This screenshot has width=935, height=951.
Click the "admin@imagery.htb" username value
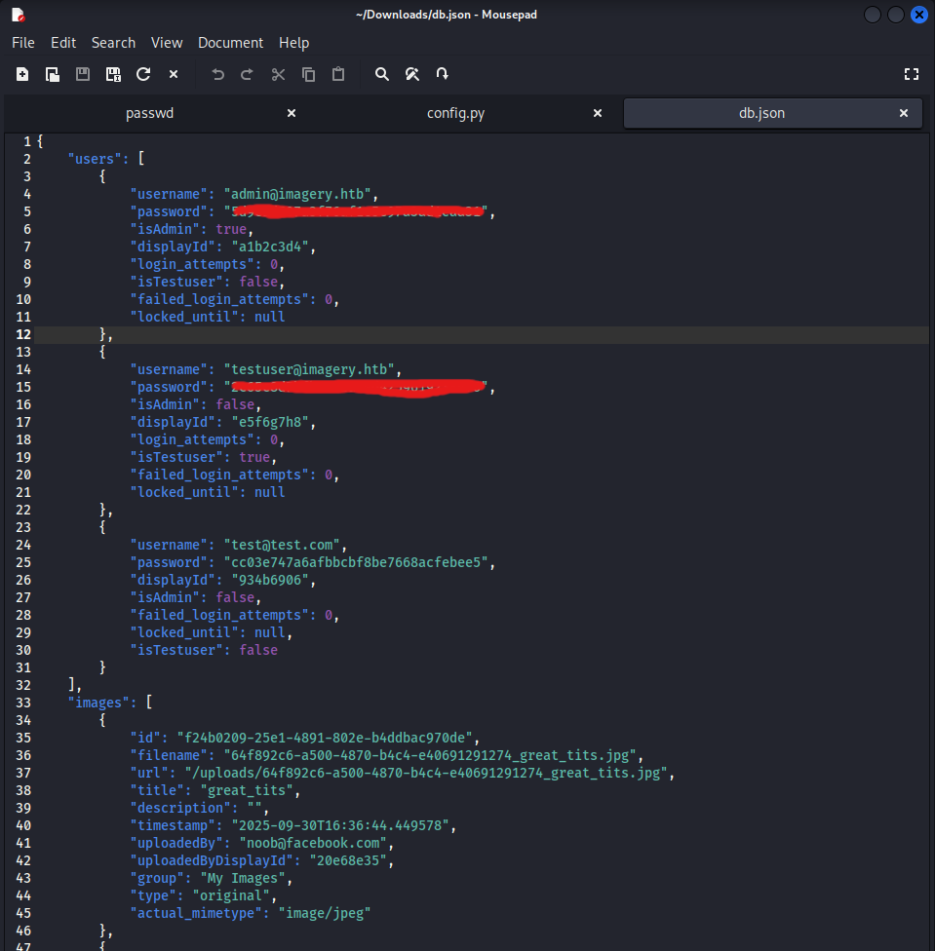point(298,194)
